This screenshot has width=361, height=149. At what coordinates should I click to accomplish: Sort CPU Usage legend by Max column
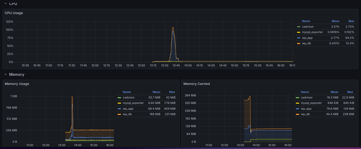tap(351, 21)
